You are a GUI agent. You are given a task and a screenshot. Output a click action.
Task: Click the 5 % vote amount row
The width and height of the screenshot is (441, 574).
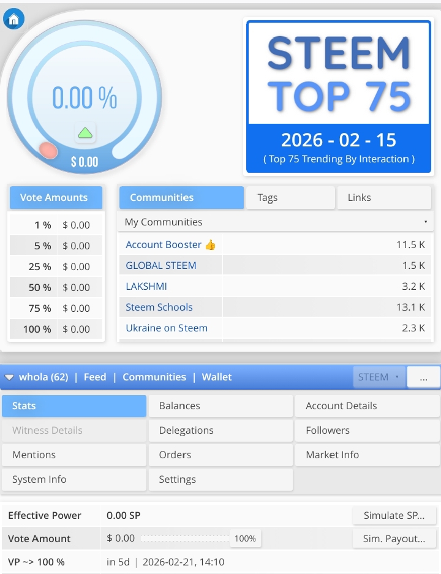click(56, 246)
